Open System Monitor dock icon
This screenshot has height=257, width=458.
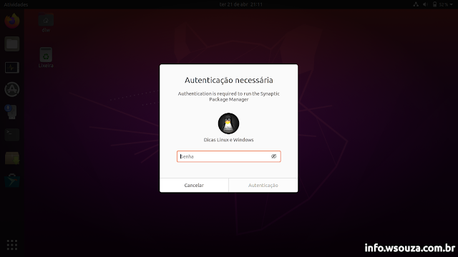(x=12, y=67)
